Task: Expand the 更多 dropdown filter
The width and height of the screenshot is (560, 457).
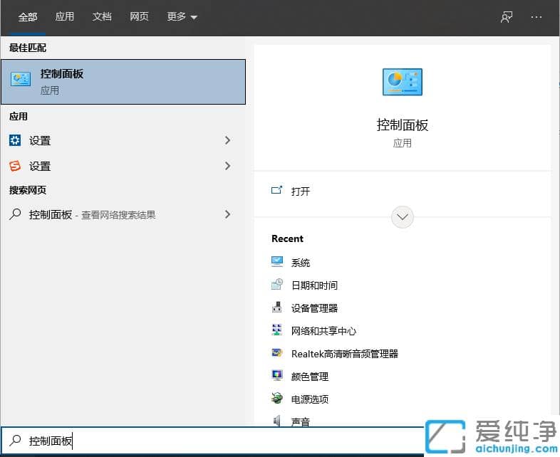Action: [182, 17]
